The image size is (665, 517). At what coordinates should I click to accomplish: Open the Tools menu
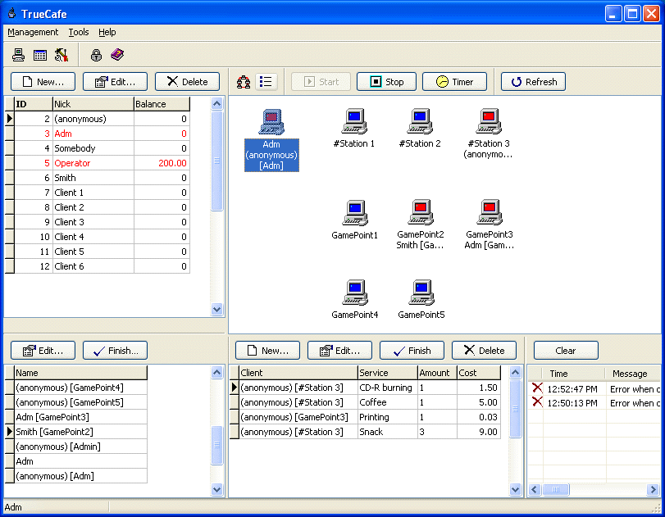[x=79, y=32]
